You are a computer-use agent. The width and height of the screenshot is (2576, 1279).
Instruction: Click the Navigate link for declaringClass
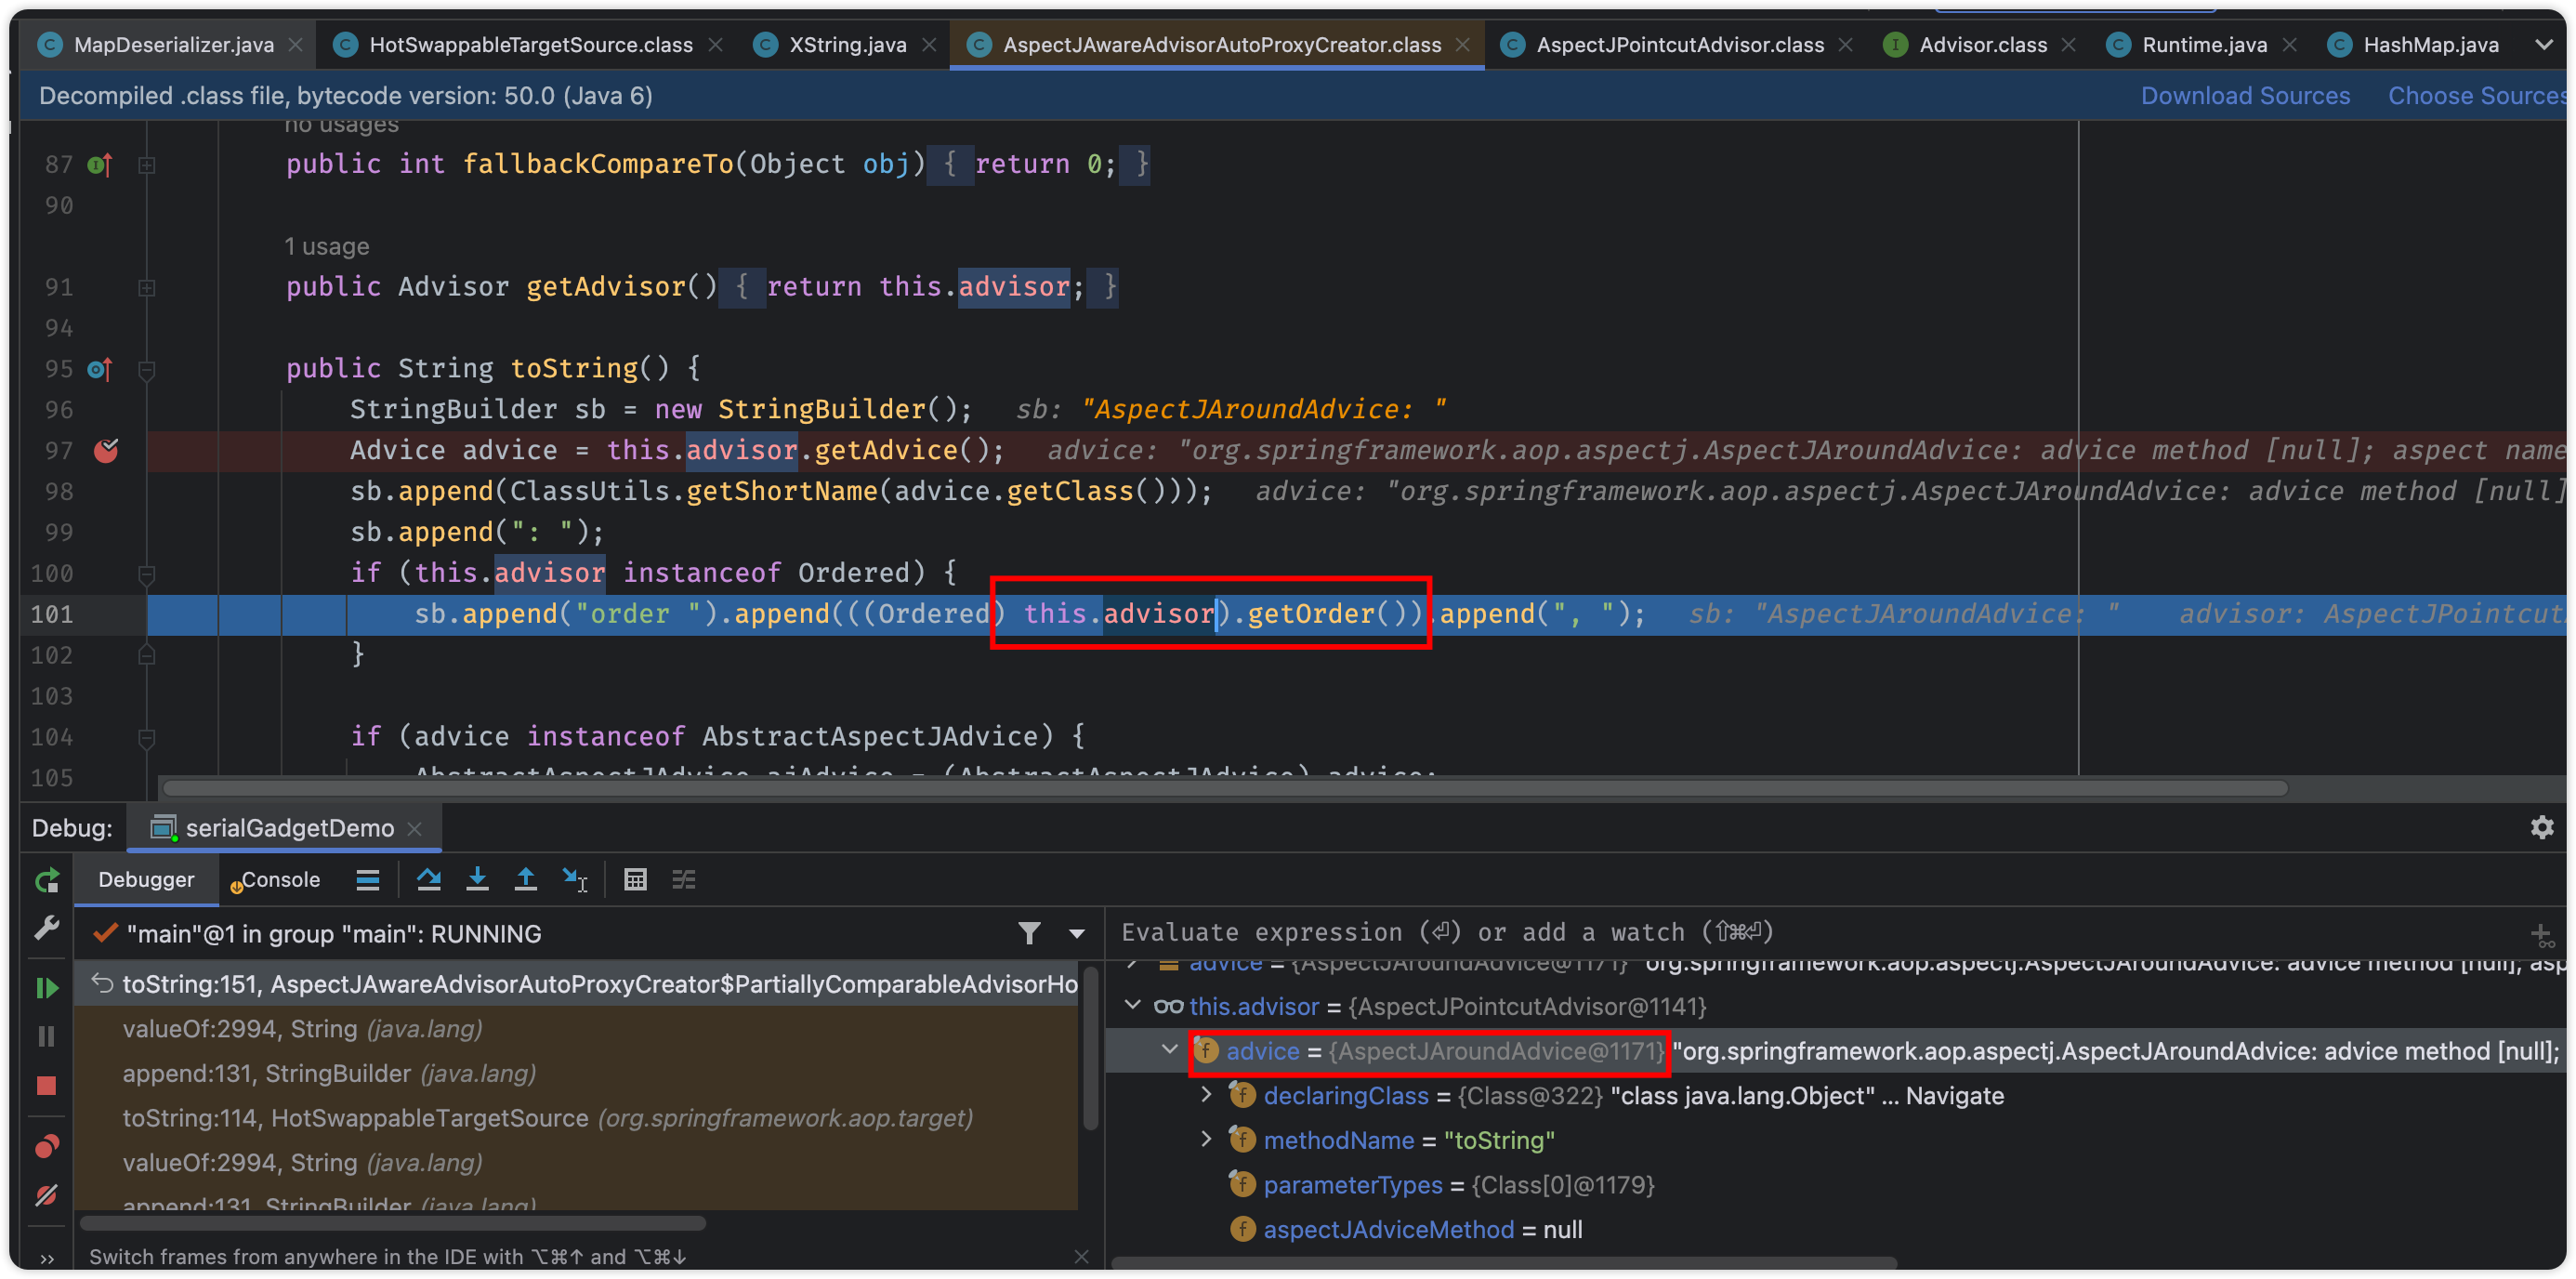point(1954,1096)
